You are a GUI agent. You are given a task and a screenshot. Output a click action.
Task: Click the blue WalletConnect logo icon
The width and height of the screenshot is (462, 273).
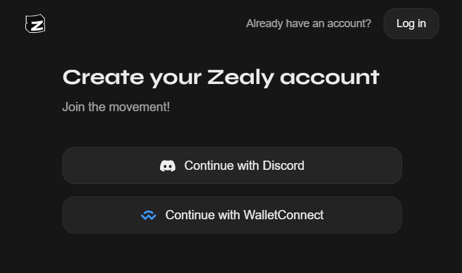pyautogui.click(x=148, y=216)
